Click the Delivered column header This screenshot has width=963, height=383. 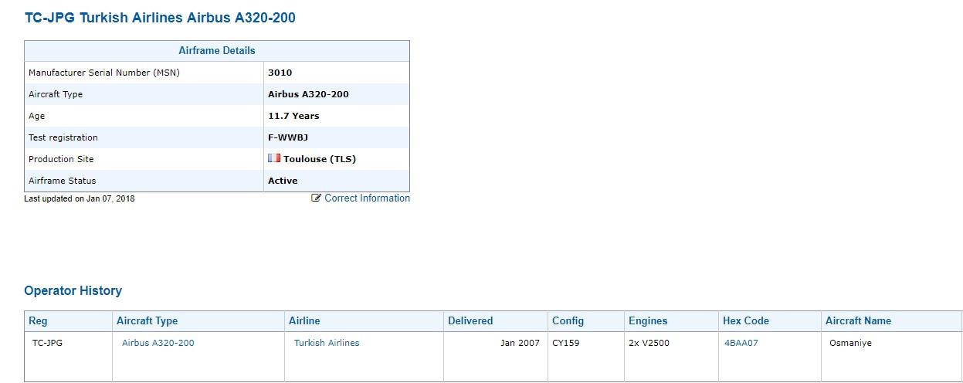495,321
